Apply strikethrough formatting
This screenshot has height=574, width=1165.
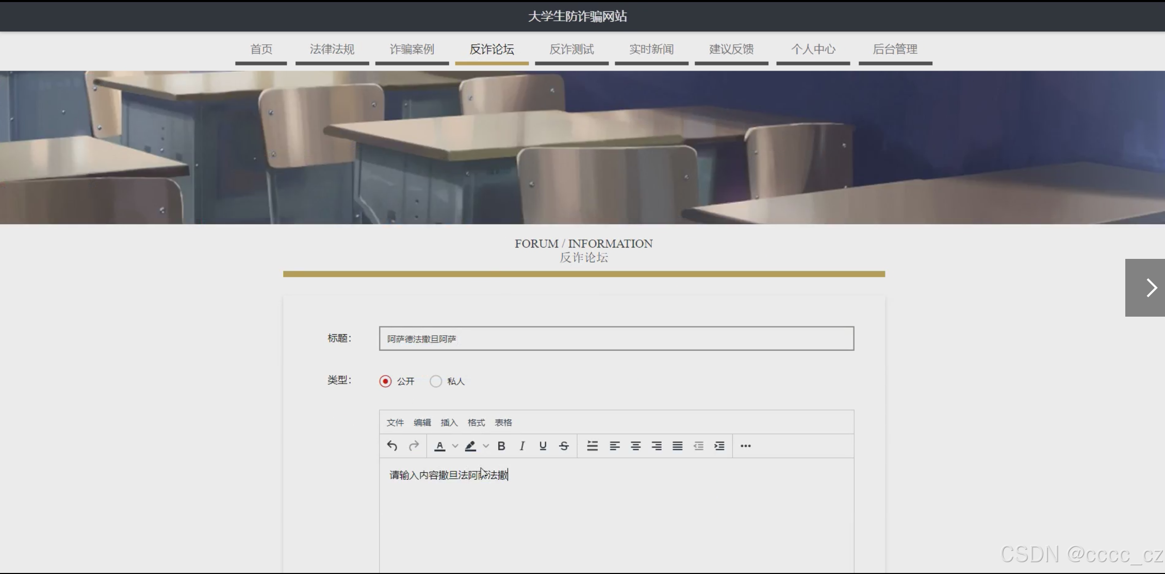tap(564, 446)
